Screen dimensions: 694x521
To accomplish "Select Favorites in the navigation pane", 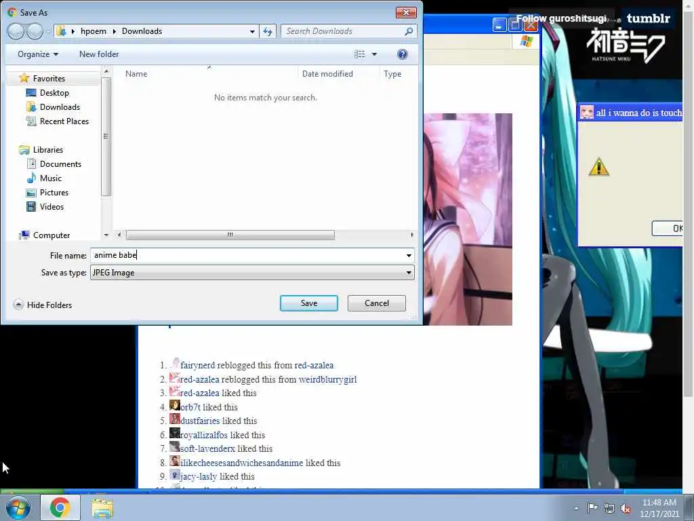I will pyautogui.click(x=49, y=79).
